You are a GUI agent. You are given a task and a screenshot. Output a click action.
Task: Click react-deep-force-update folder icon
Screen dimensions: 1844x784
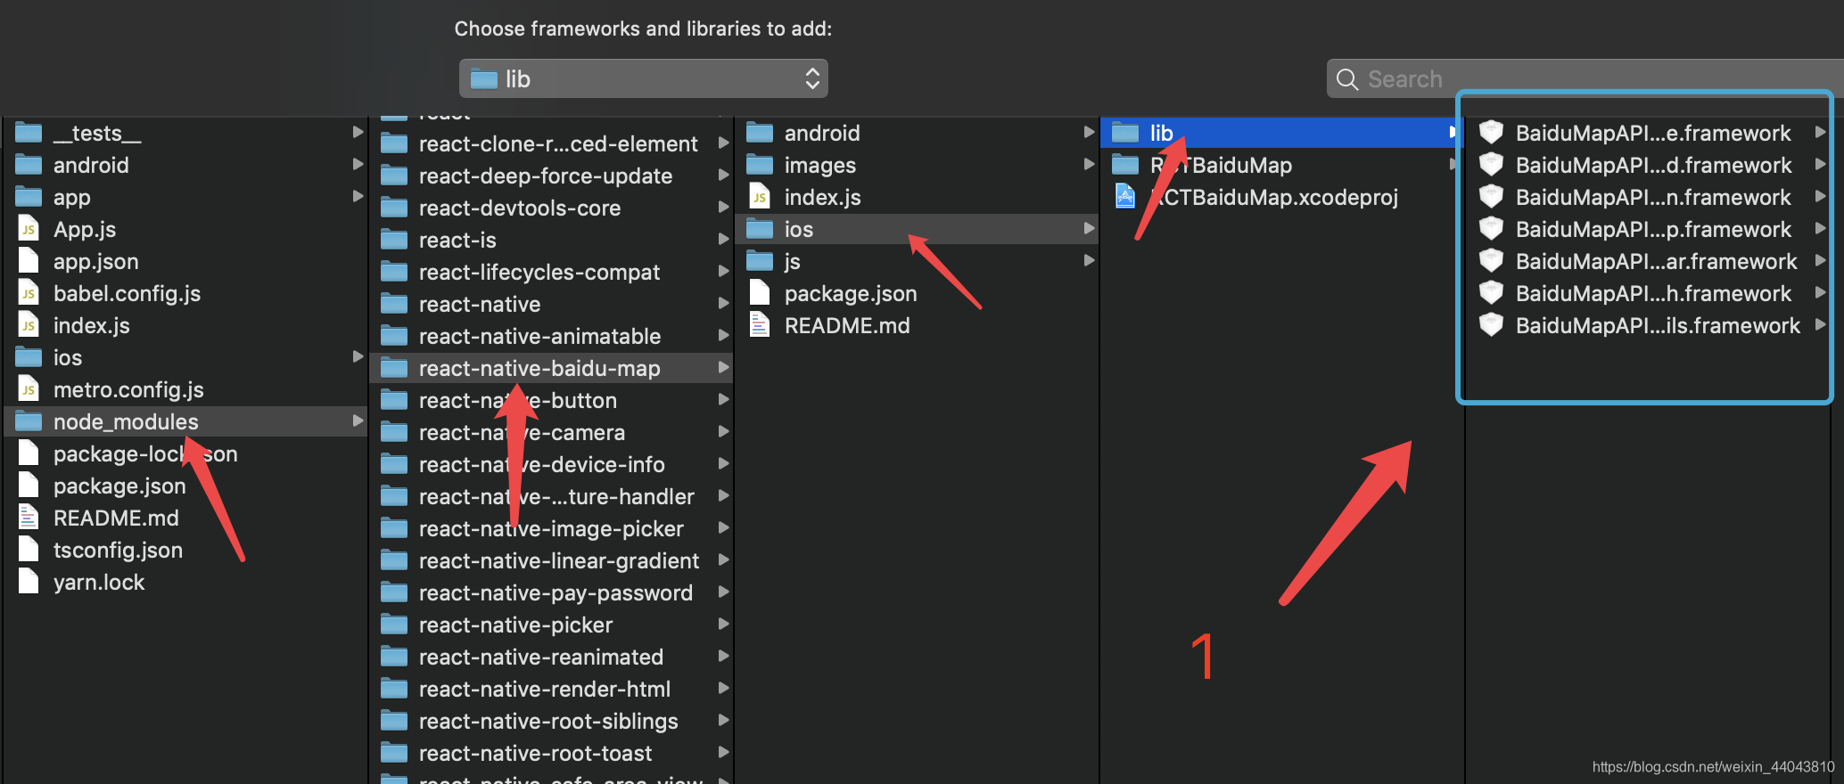(x=394, y=176)
